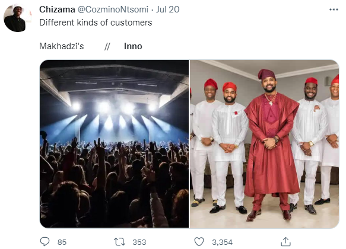Click the 3,354 likes count

[x=222, y=242]
